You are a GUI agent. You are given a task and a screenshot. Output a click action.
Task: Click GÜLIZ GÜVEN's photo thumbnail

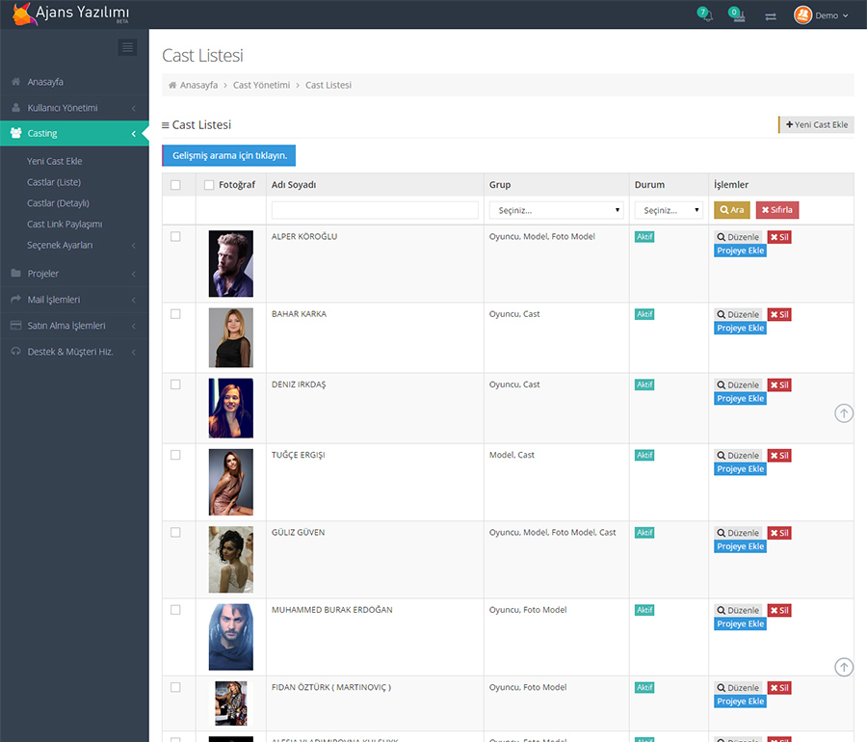point(230,560)
